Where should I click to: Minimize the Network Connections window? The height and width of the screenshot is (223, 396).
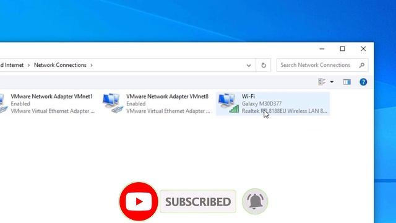coord(322,49)
